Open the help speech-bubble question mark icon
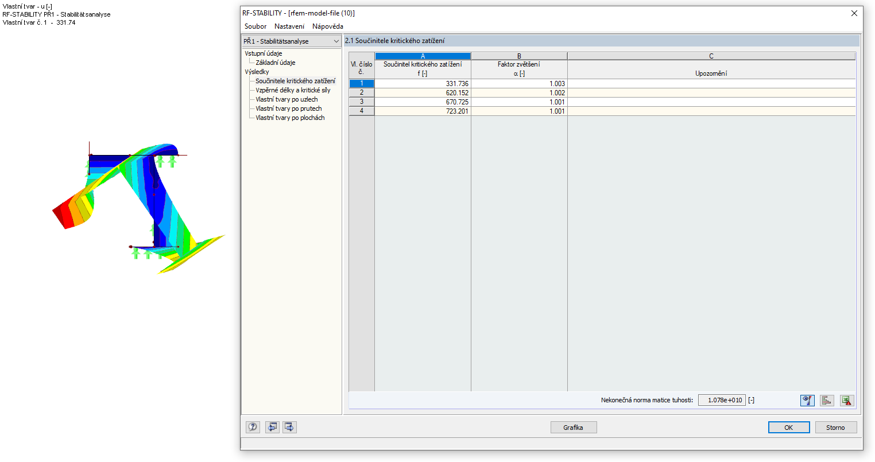Screen dimensions: 875x462 (253, 427)
